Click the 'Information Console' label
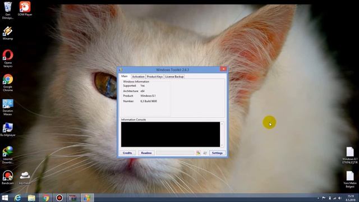This screenshot has height=202, width=359. coord(134,120)
